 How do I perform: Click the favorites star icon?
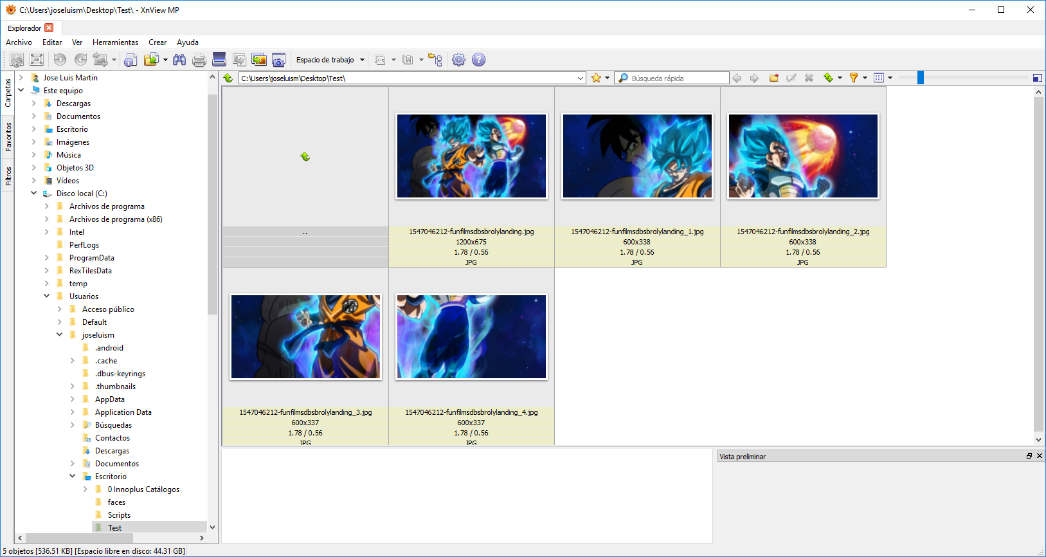(596, 78)
